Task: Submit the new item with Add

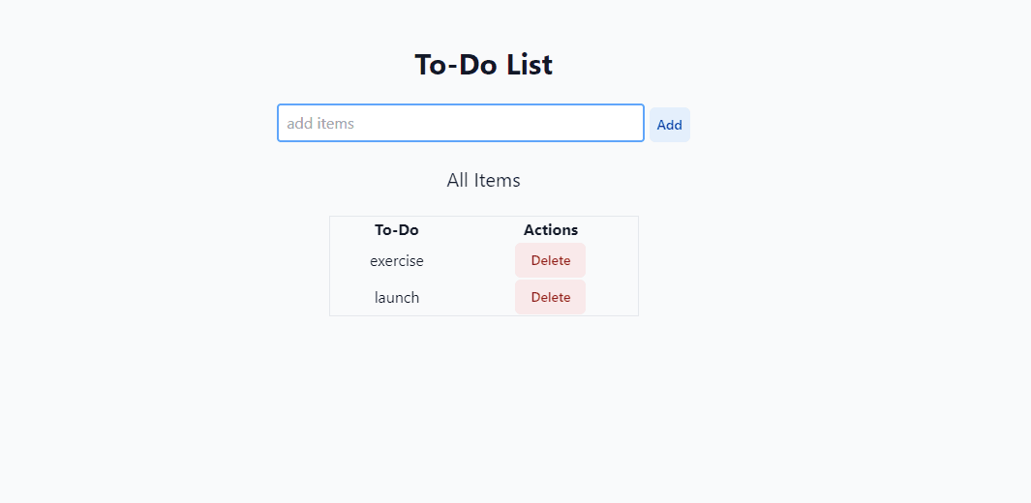Action: 669,125
